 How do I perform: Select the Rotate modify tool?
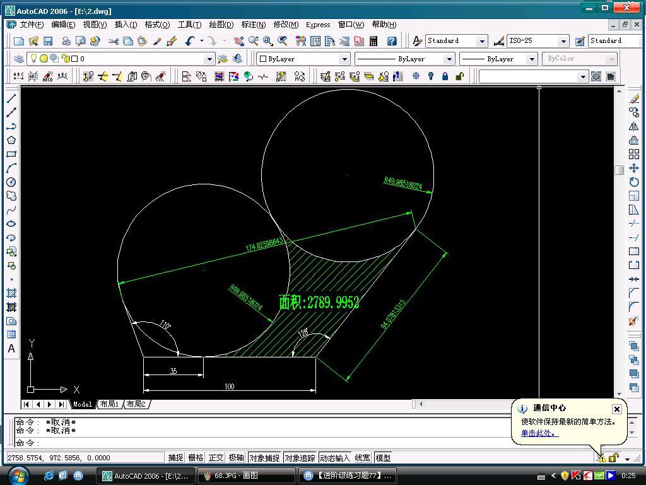(x=634, y=182)
